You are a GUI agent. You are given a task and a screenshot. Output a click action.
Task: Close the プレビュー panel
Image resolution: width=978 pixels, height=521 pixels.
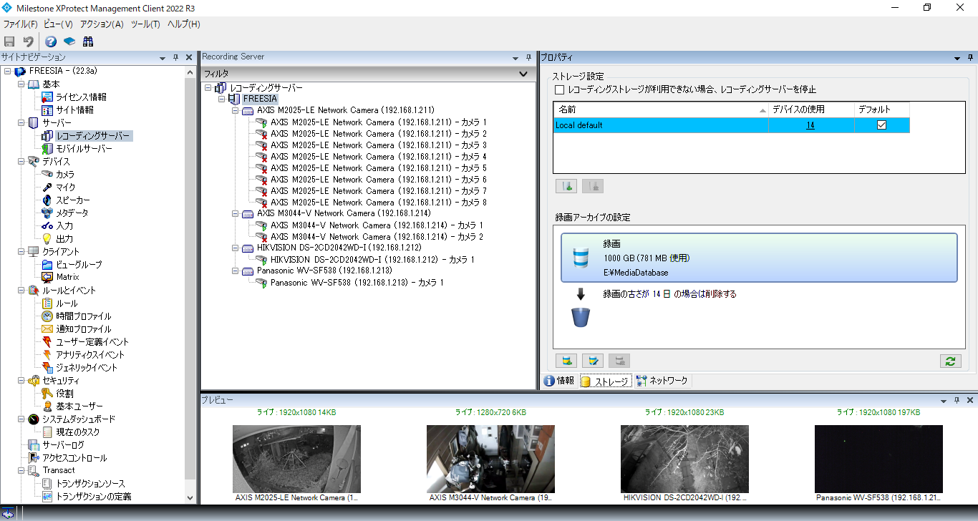[x=970, y=400]
